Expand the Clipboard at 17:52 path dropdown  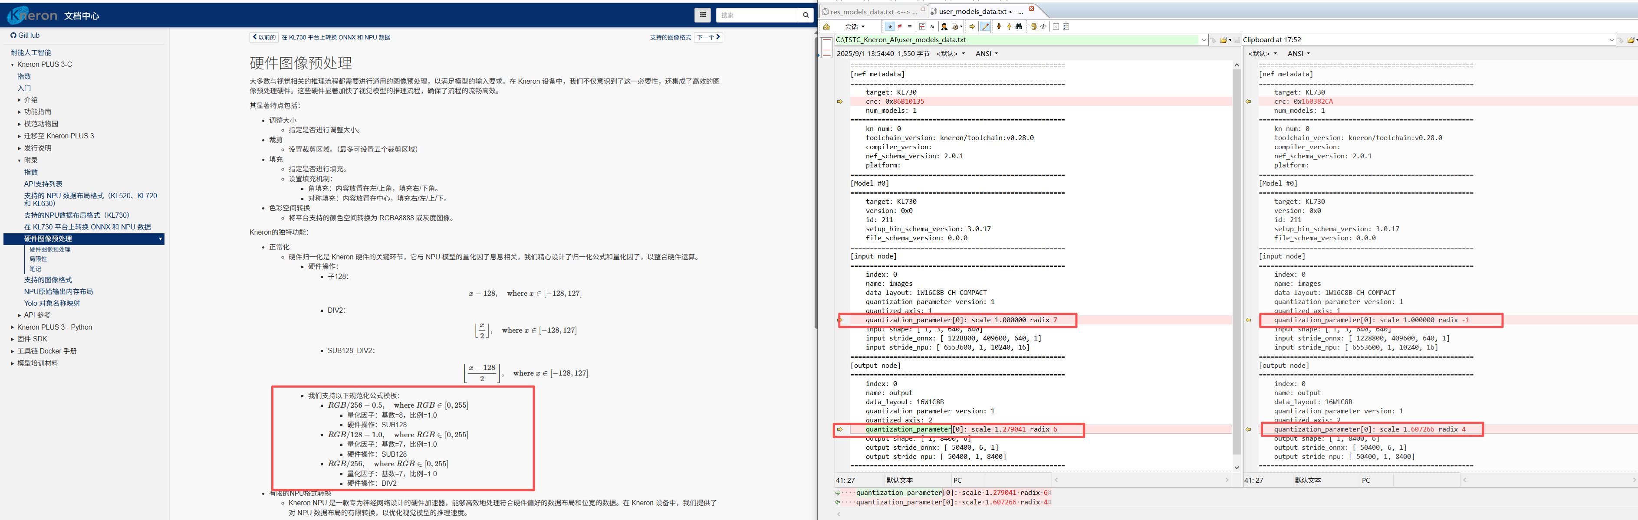(1611, 40)
